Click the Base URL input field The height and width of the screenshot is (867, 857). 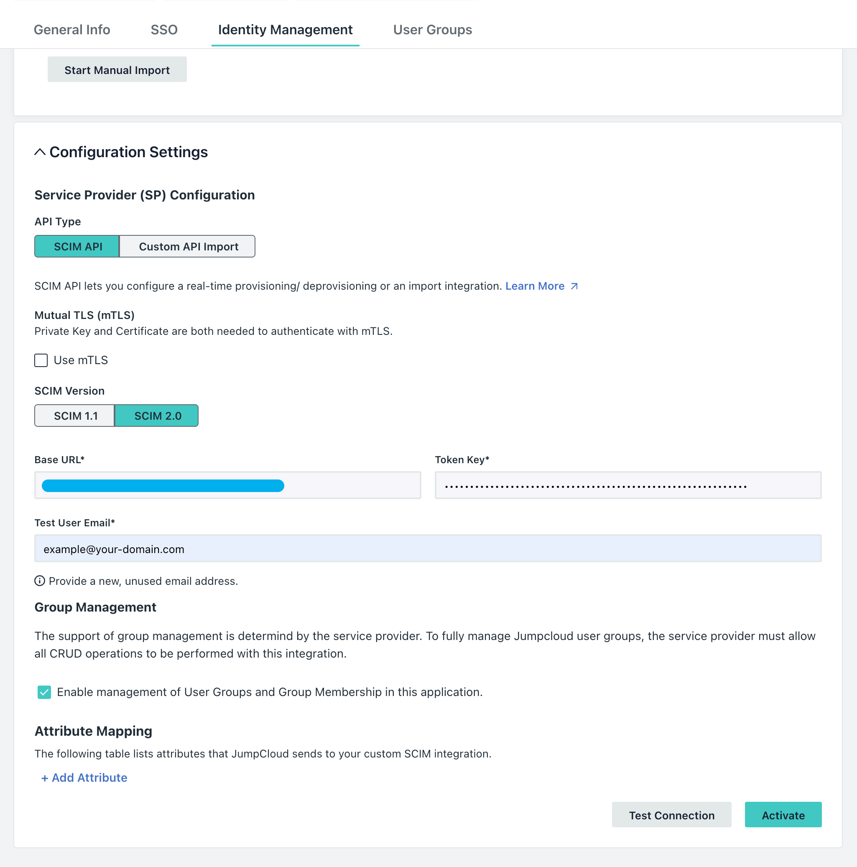click(x=227, y=485)
